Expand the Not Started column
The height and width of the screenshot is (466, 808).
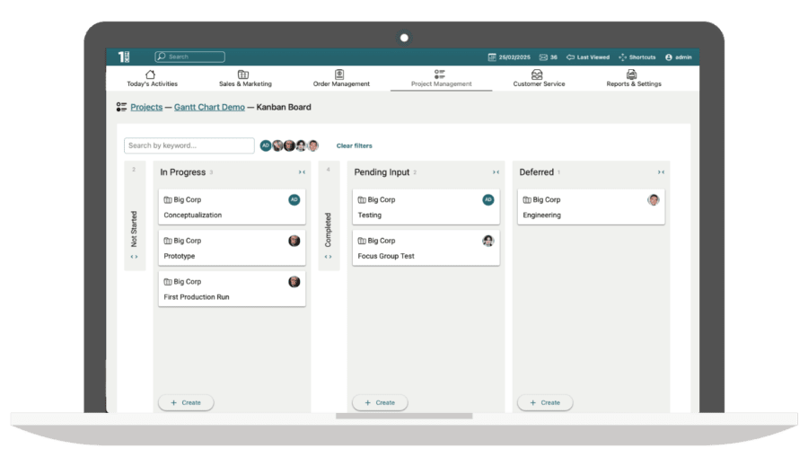(134, 257)
